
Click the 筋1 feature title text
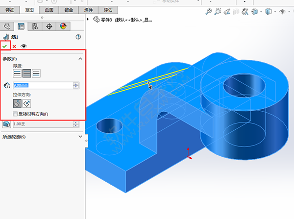tap(14, 37)
